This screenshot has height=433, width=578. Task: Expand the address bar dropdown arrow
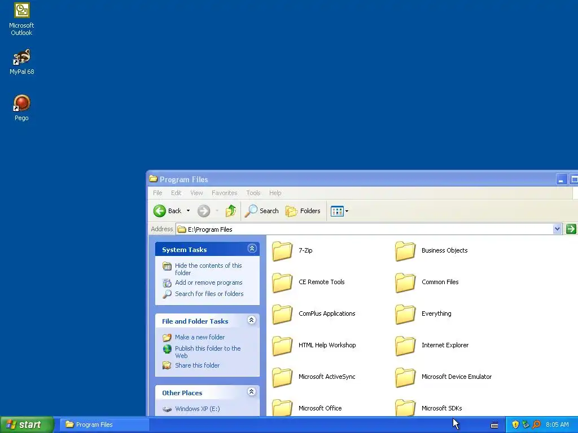click(557, 229)
